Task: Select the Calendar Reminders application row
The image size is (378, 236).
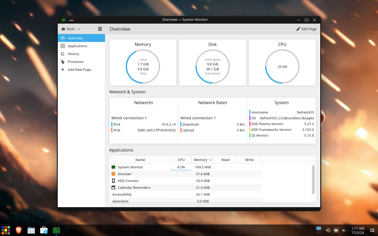Action: click(x=185, y=187)
